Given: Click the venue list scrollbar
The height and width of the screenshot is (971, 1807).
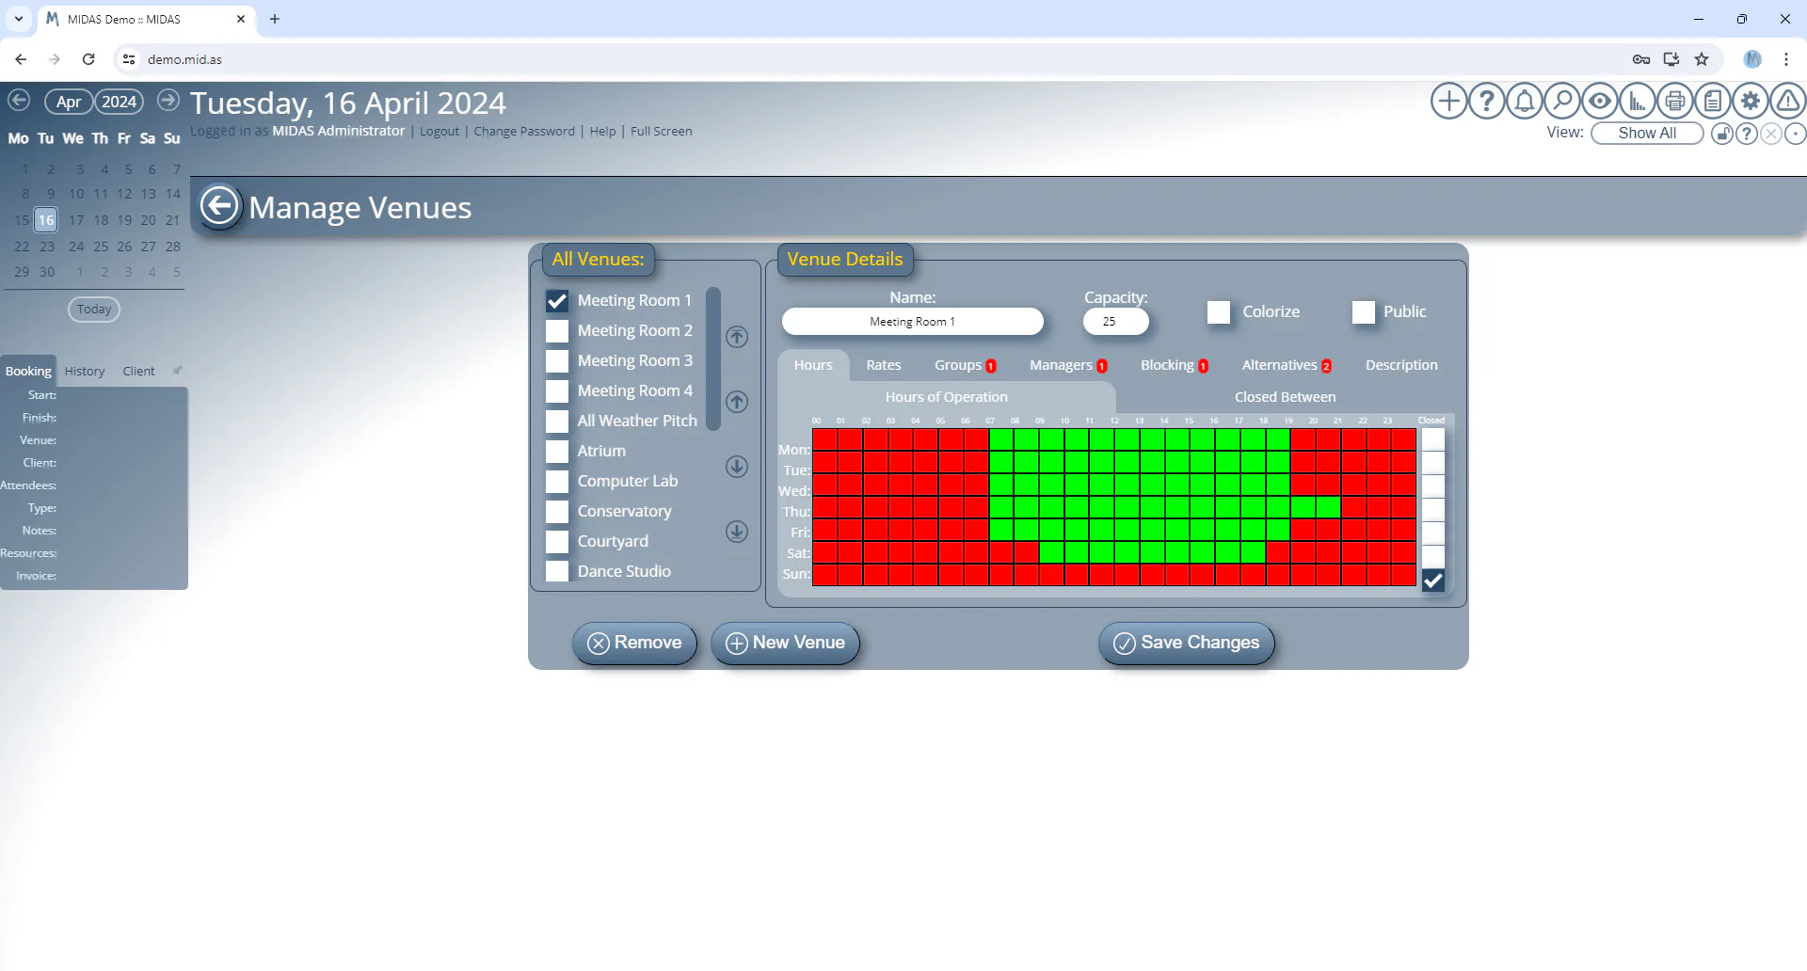Looking at the screenshot, I should tap(713, 359).
